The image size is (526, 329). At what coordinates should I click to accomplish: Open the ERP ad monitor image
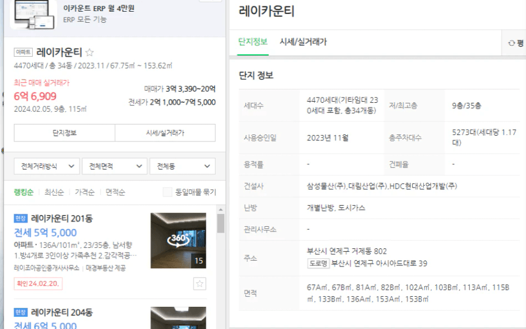33,15
